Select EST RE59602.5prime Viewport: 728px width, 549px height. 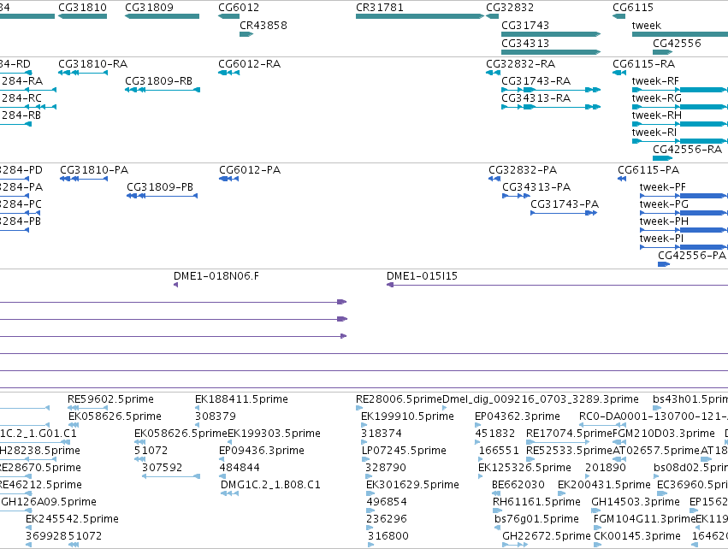tap(110, 399)
